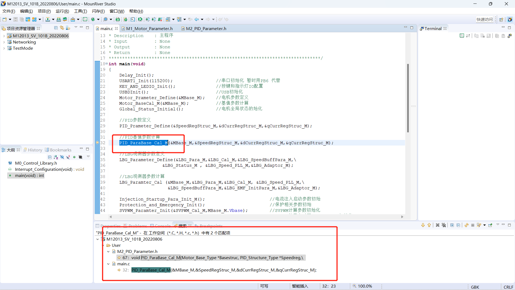The width and height of the screenshot is (515, 290).
Task: Collapse all items in outline panel
Action: 50,157
